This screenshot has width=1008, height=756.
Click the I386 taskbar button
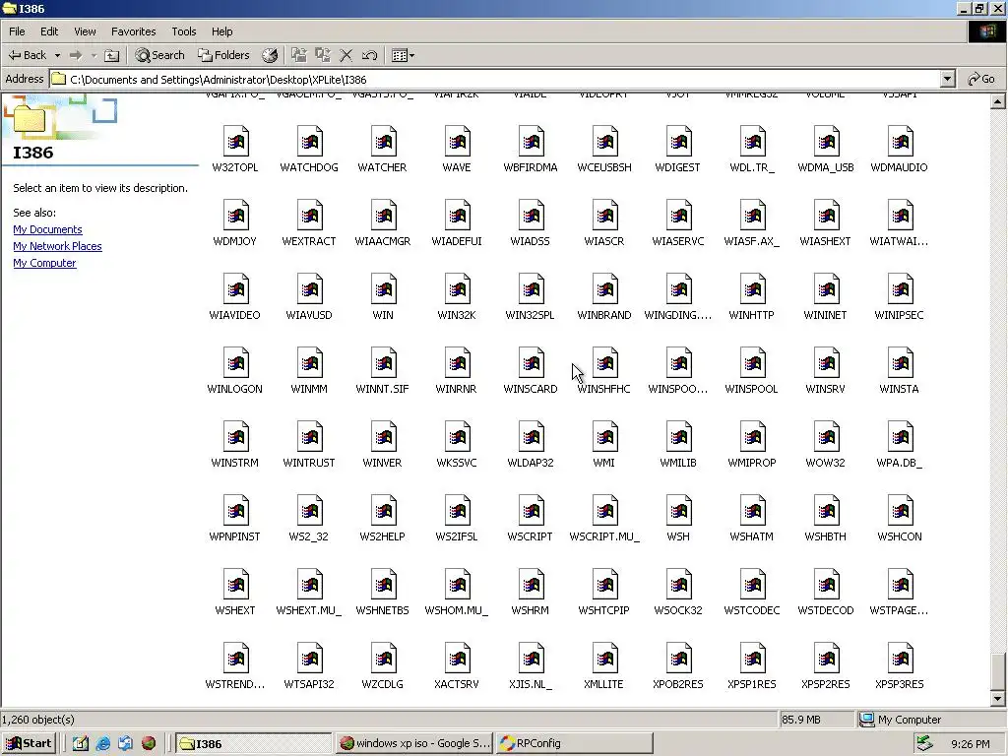coord(254,744)
